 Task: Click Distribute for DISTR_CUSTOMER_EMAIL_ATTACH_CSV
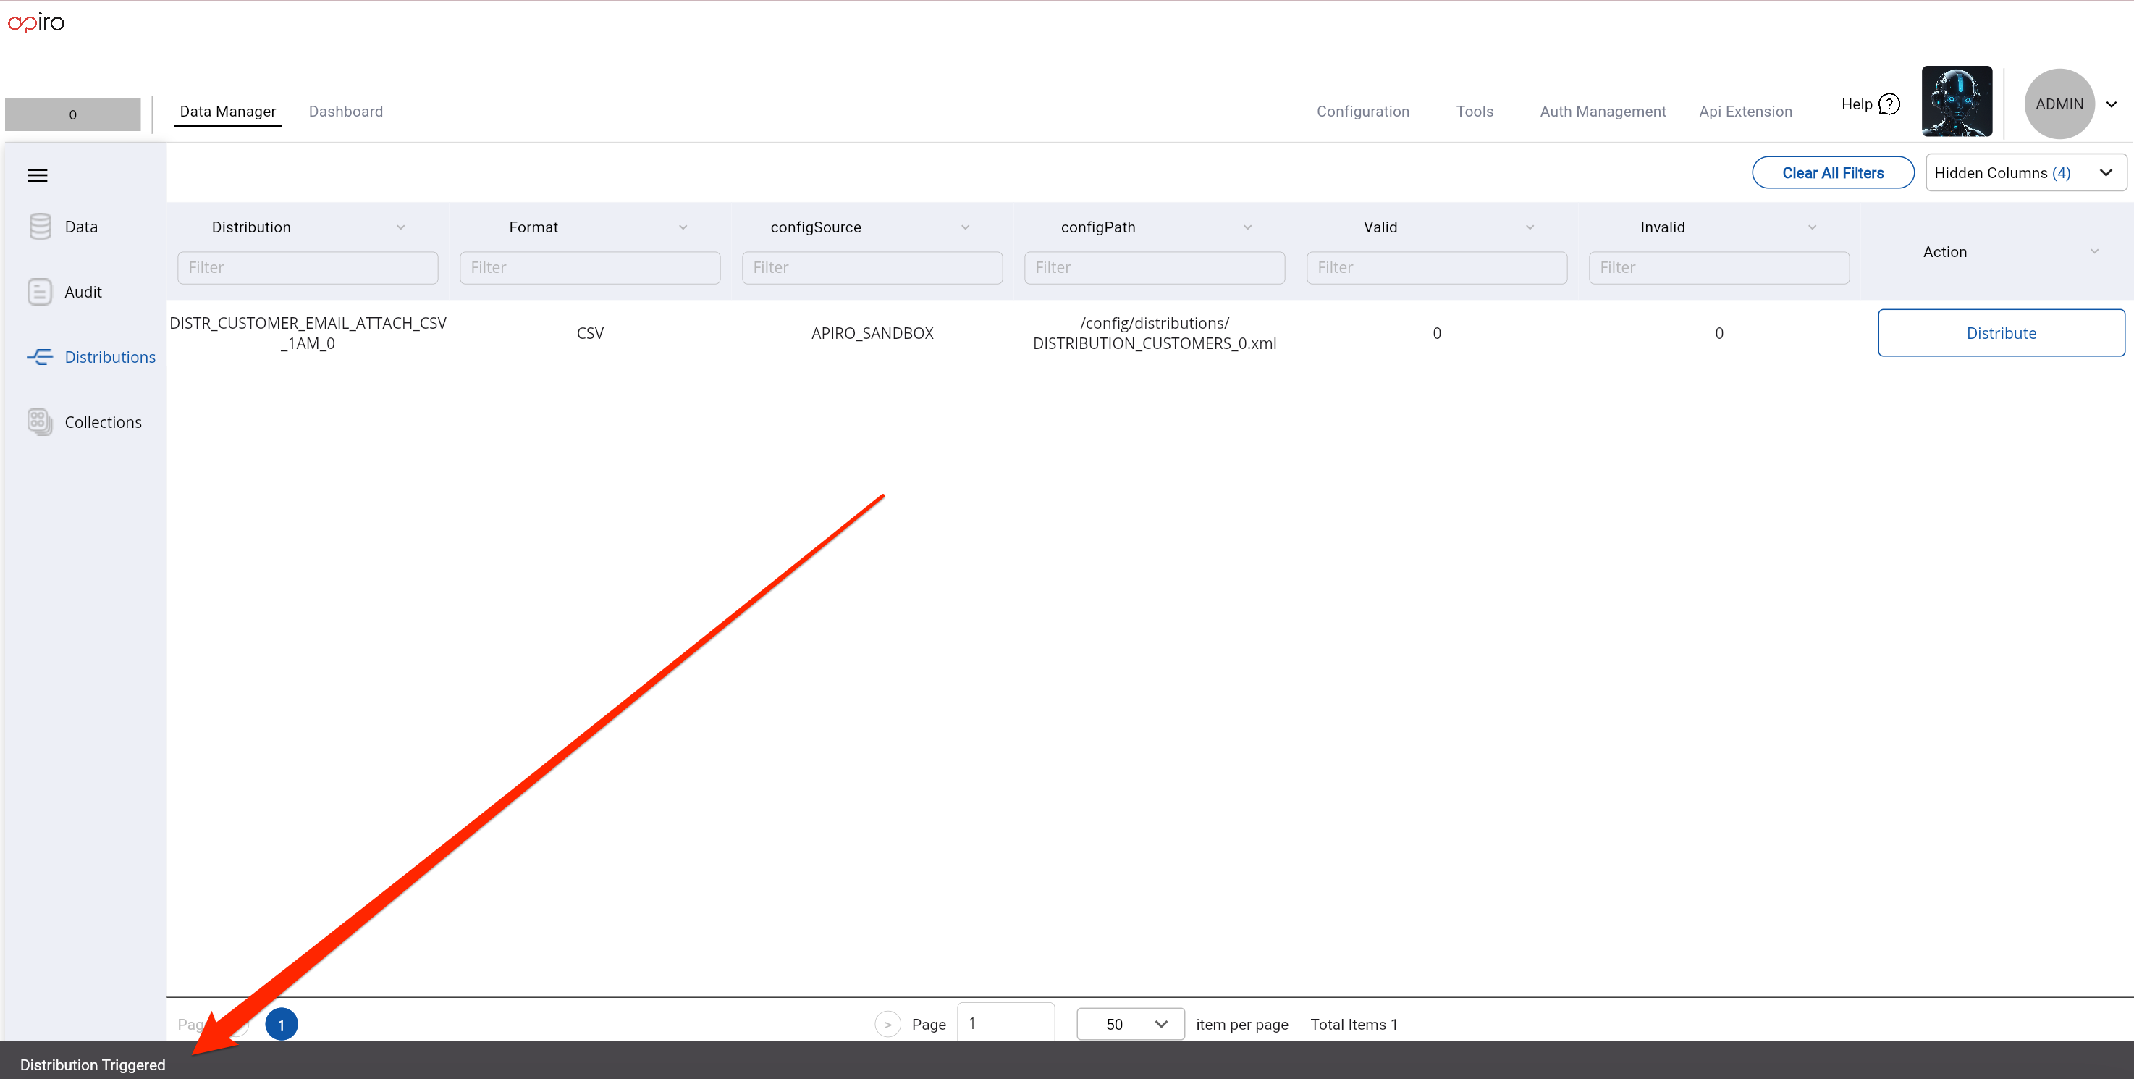2001,332
